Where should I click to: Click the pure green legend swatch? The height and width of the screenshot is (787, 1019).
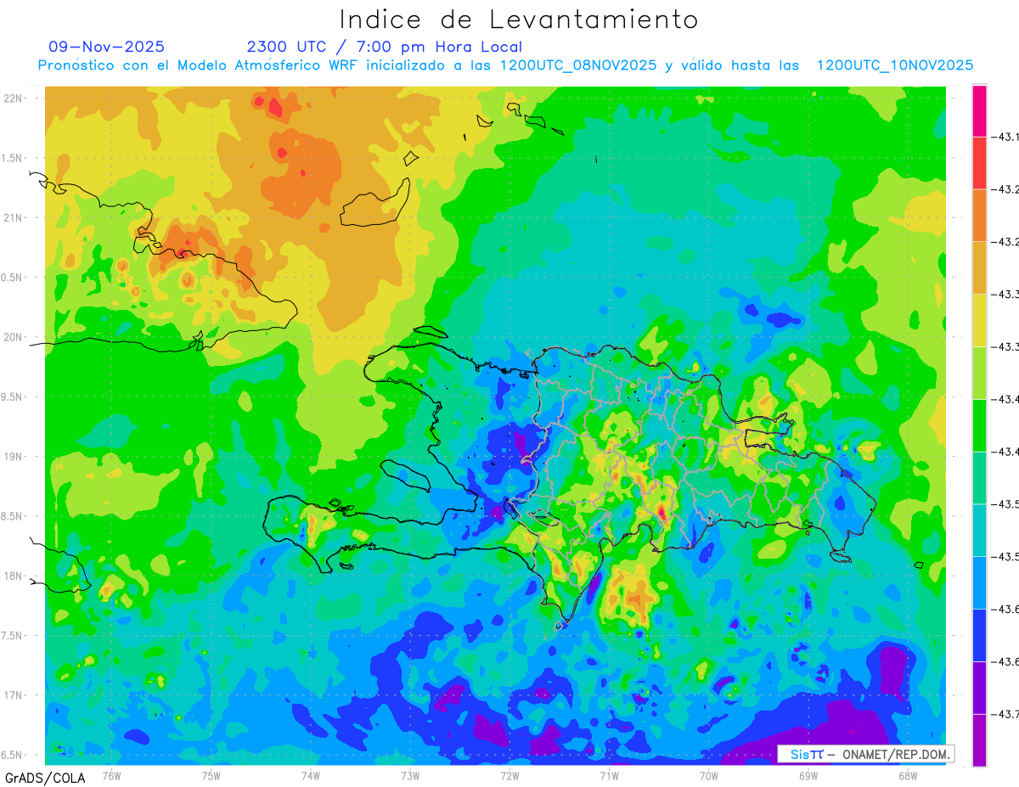tap(979, 424)
